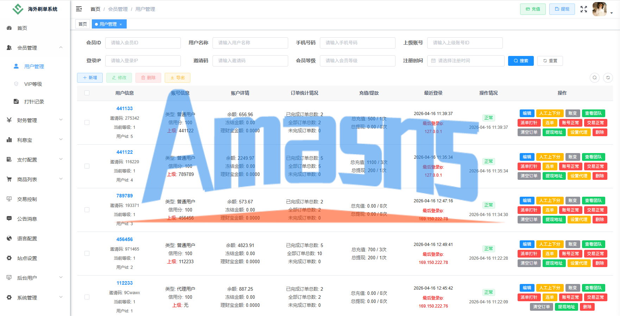Expand the 利息宝 menu chevron

[x=61, y=140]
